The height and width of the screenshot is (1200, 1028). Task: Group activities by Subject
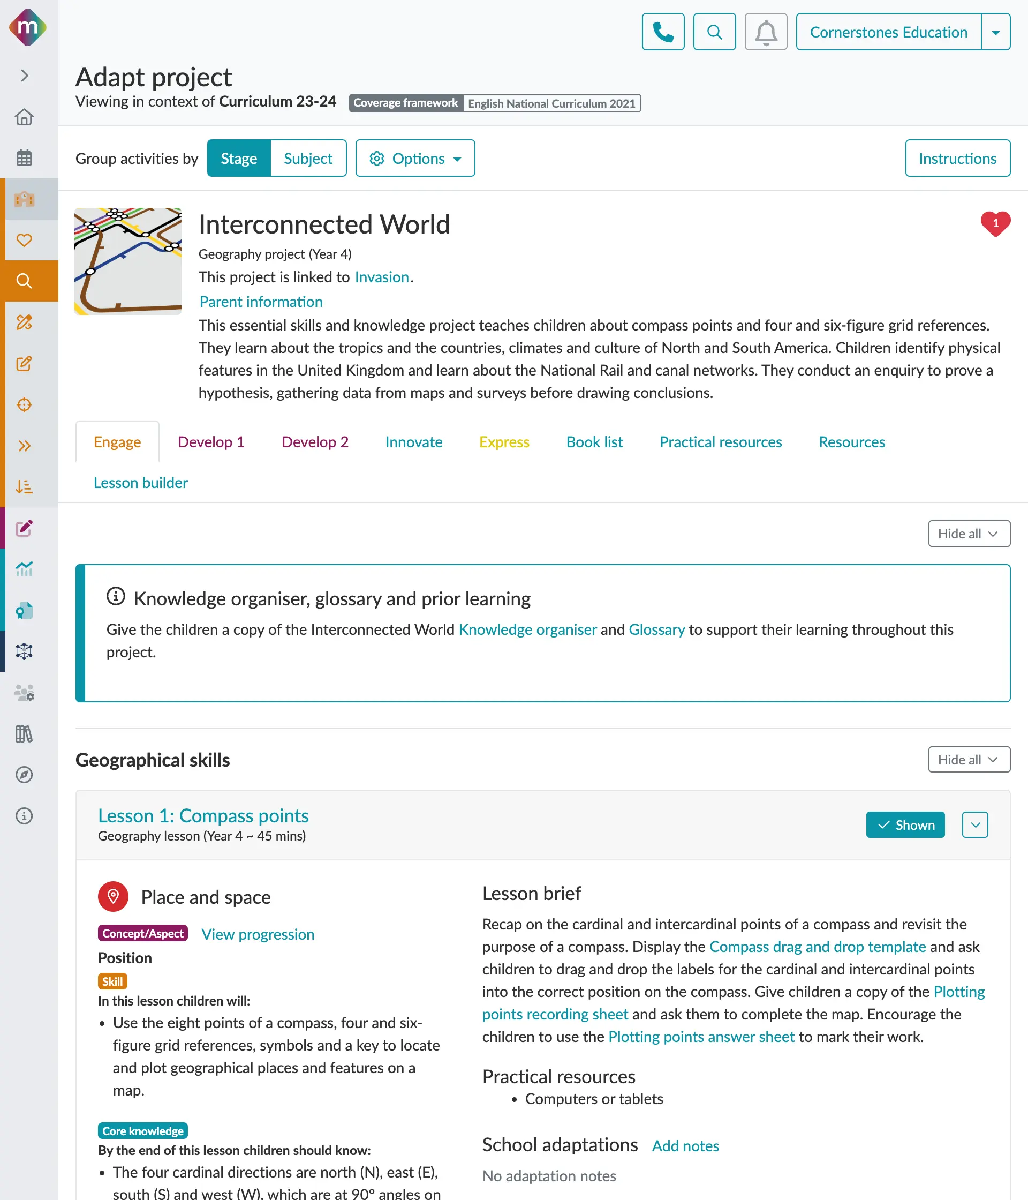[308, 158]
